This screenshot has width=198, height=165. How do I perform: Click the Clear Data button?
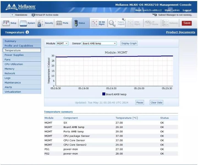point(156,103)
